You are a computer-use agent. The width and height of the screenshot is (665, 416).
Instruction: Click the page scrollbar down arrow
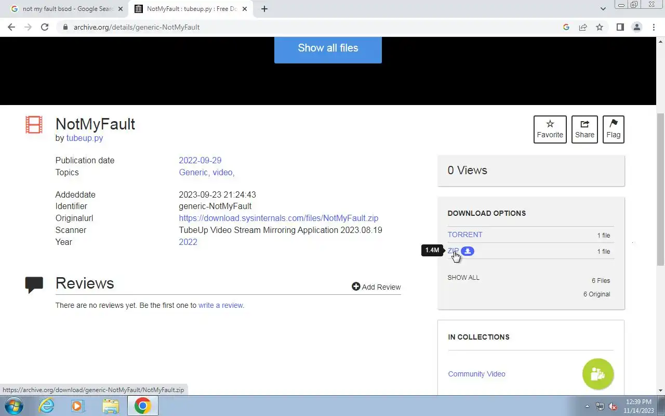661,391
